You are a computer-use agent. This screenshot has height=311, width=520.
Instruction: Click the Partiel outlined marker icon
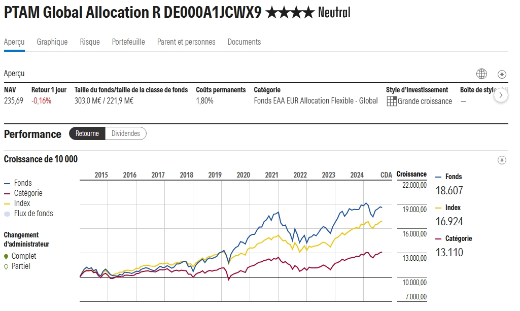tap(6, 266)
